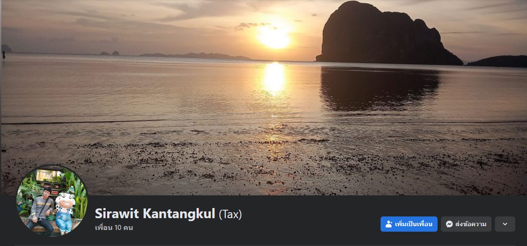The image size is (527, 246).
Task: Click the add-friend person-plus icon
Action: pyautogui.click(x=389, y=224)
